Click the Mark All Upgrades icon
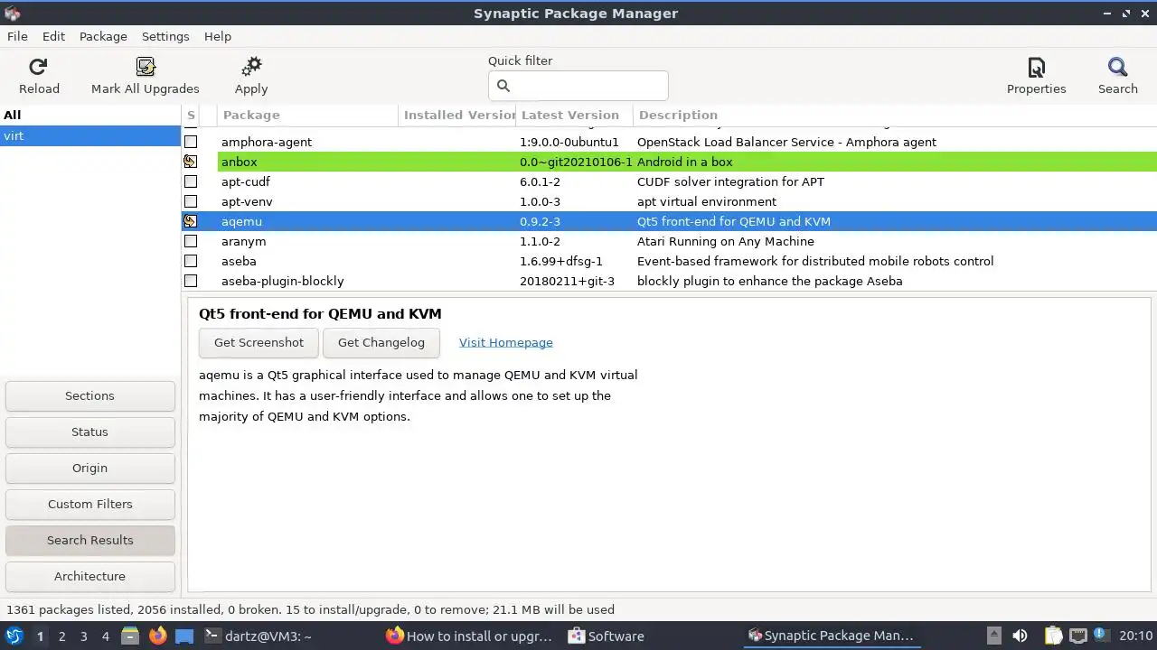The width and height of the screenshot is (1157, 650). [x=146, y=67]
